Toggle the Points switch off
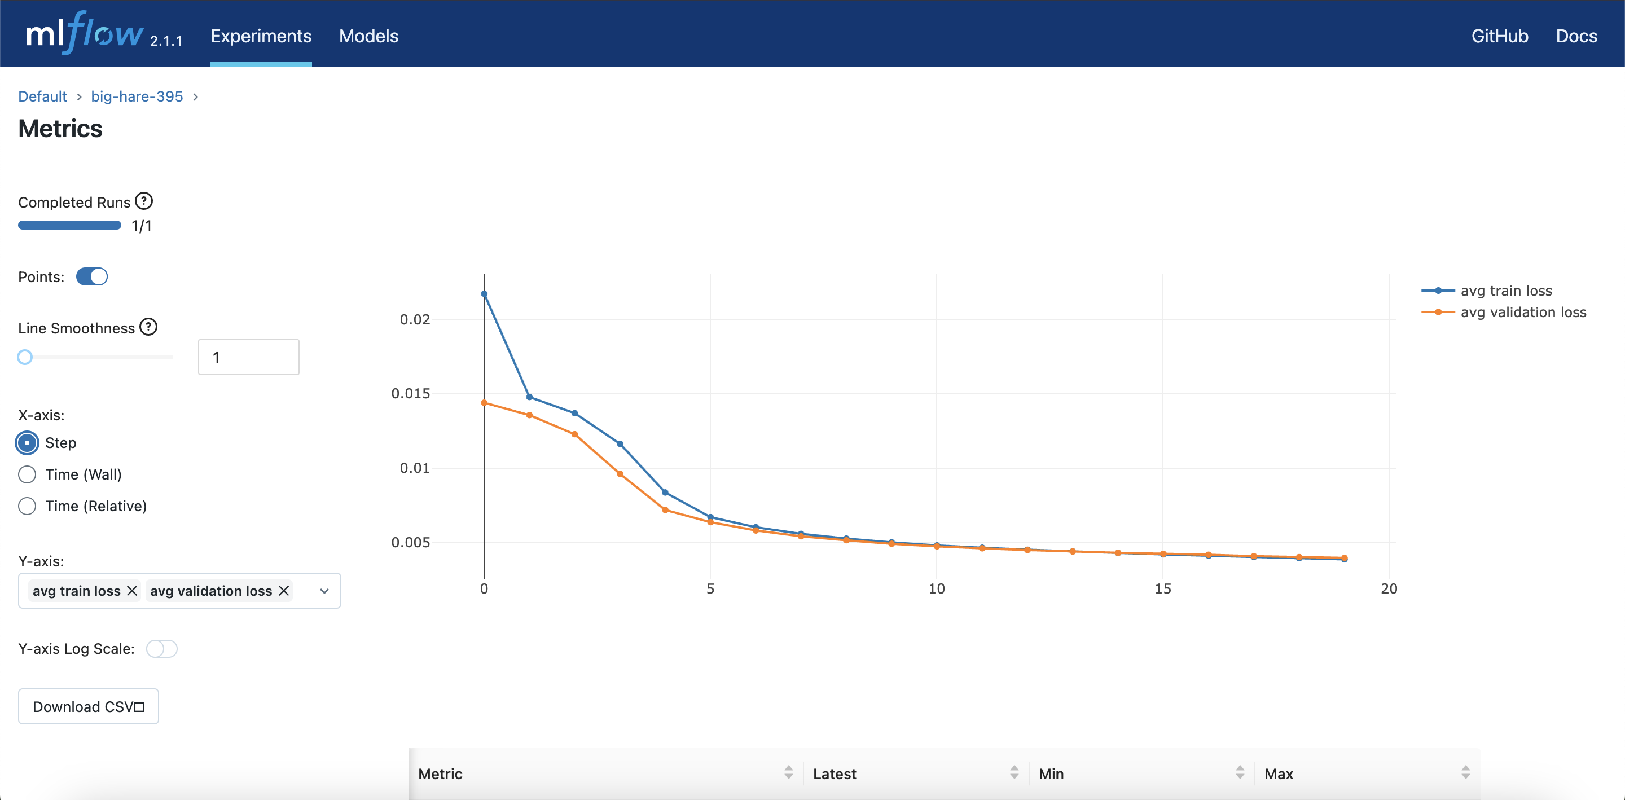The image size is (1625, 800). (x=92, y=277)
